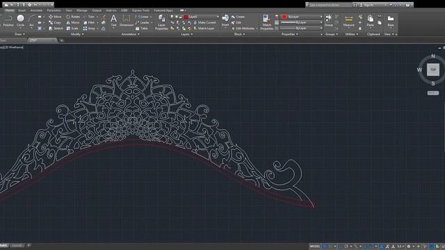Viewport: 445px width, 250px height.
Task: Click the Stretch tool
Action: click(56, 28)
